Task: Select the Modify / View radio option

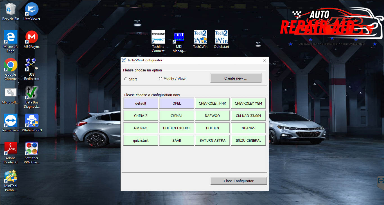Action: [172, 79]
